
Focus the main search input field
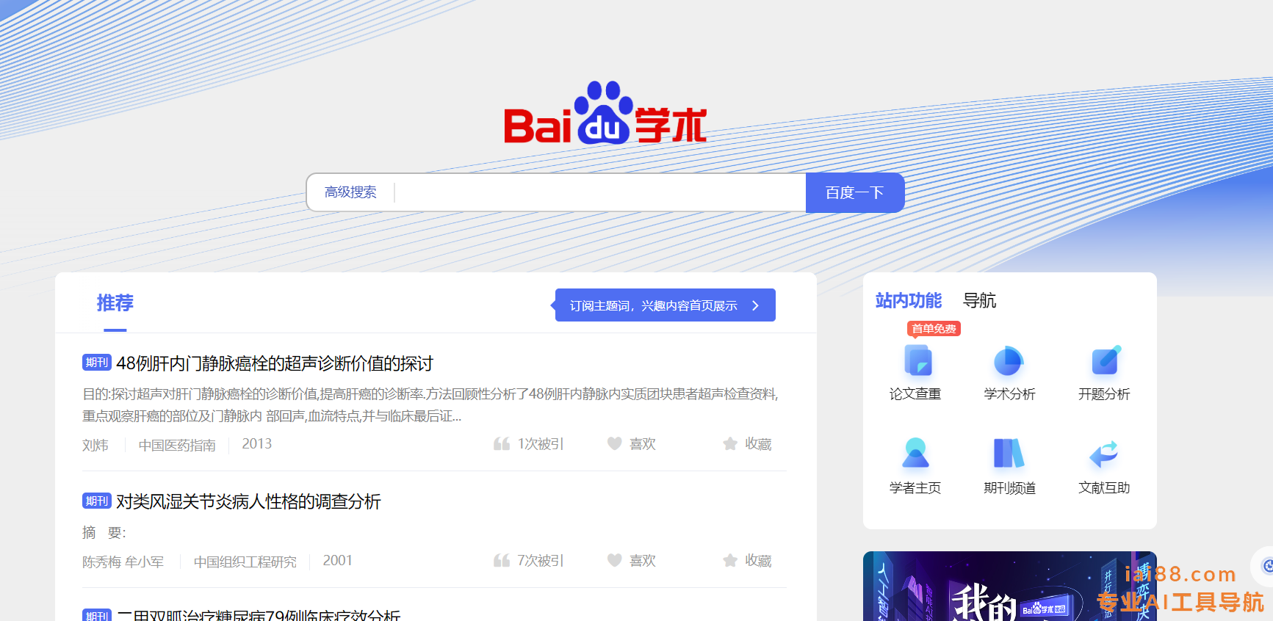tap(600, 192)
